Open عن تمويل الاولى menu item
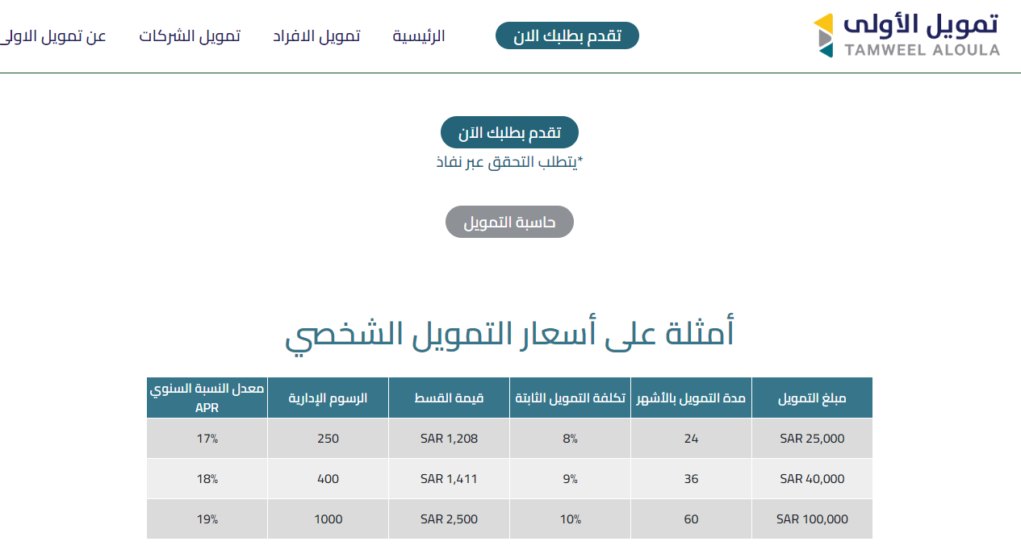The image size is (1021, 554). click(52, 36)
